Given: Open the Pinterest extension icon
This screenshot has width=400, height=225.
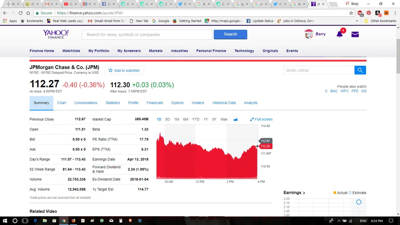Looking at the screenshot, I should click(x=369, y=13).
